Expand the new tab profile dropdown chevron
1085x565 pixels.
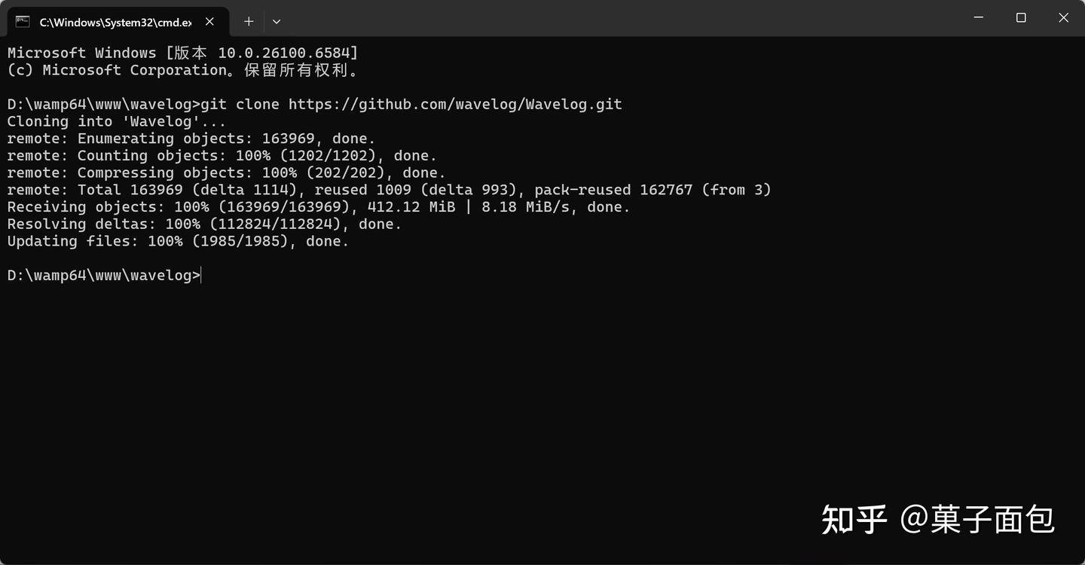277,22
